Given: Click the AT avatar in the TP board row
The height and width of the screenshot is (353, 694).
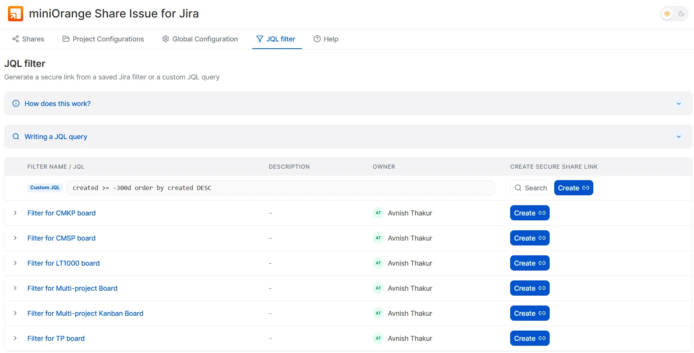Looking at the screenshot, I should pos(378,339).
